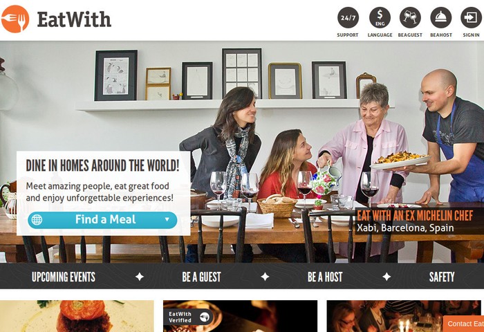Viewport: 484px width, 332px height.
Task: Open the Xabi, Barcelona, Spain caption
Action: (x=405, y=228)
